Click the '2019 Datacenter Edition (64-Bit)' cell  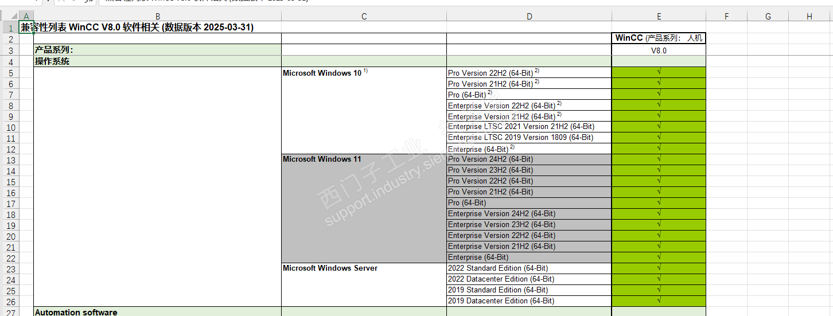point(529,301)
